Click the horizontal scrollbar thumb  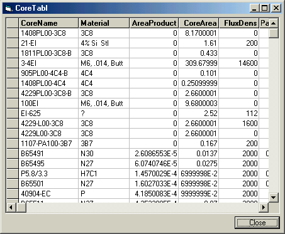[21, 208]
